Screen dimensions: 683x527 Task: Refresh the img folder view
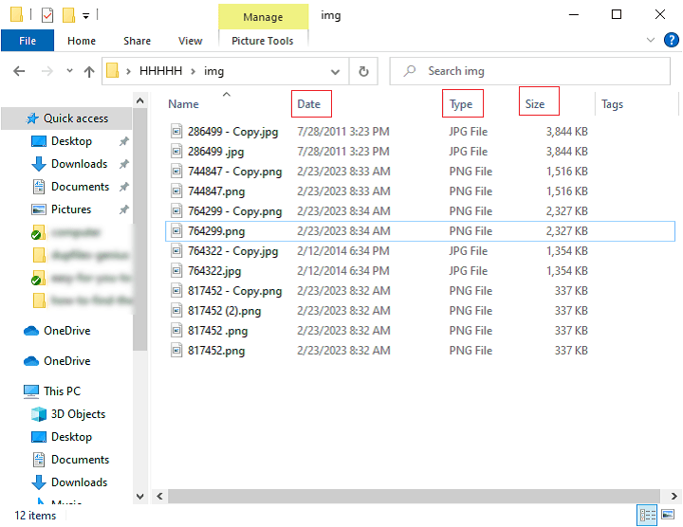(x=363, y=71)
